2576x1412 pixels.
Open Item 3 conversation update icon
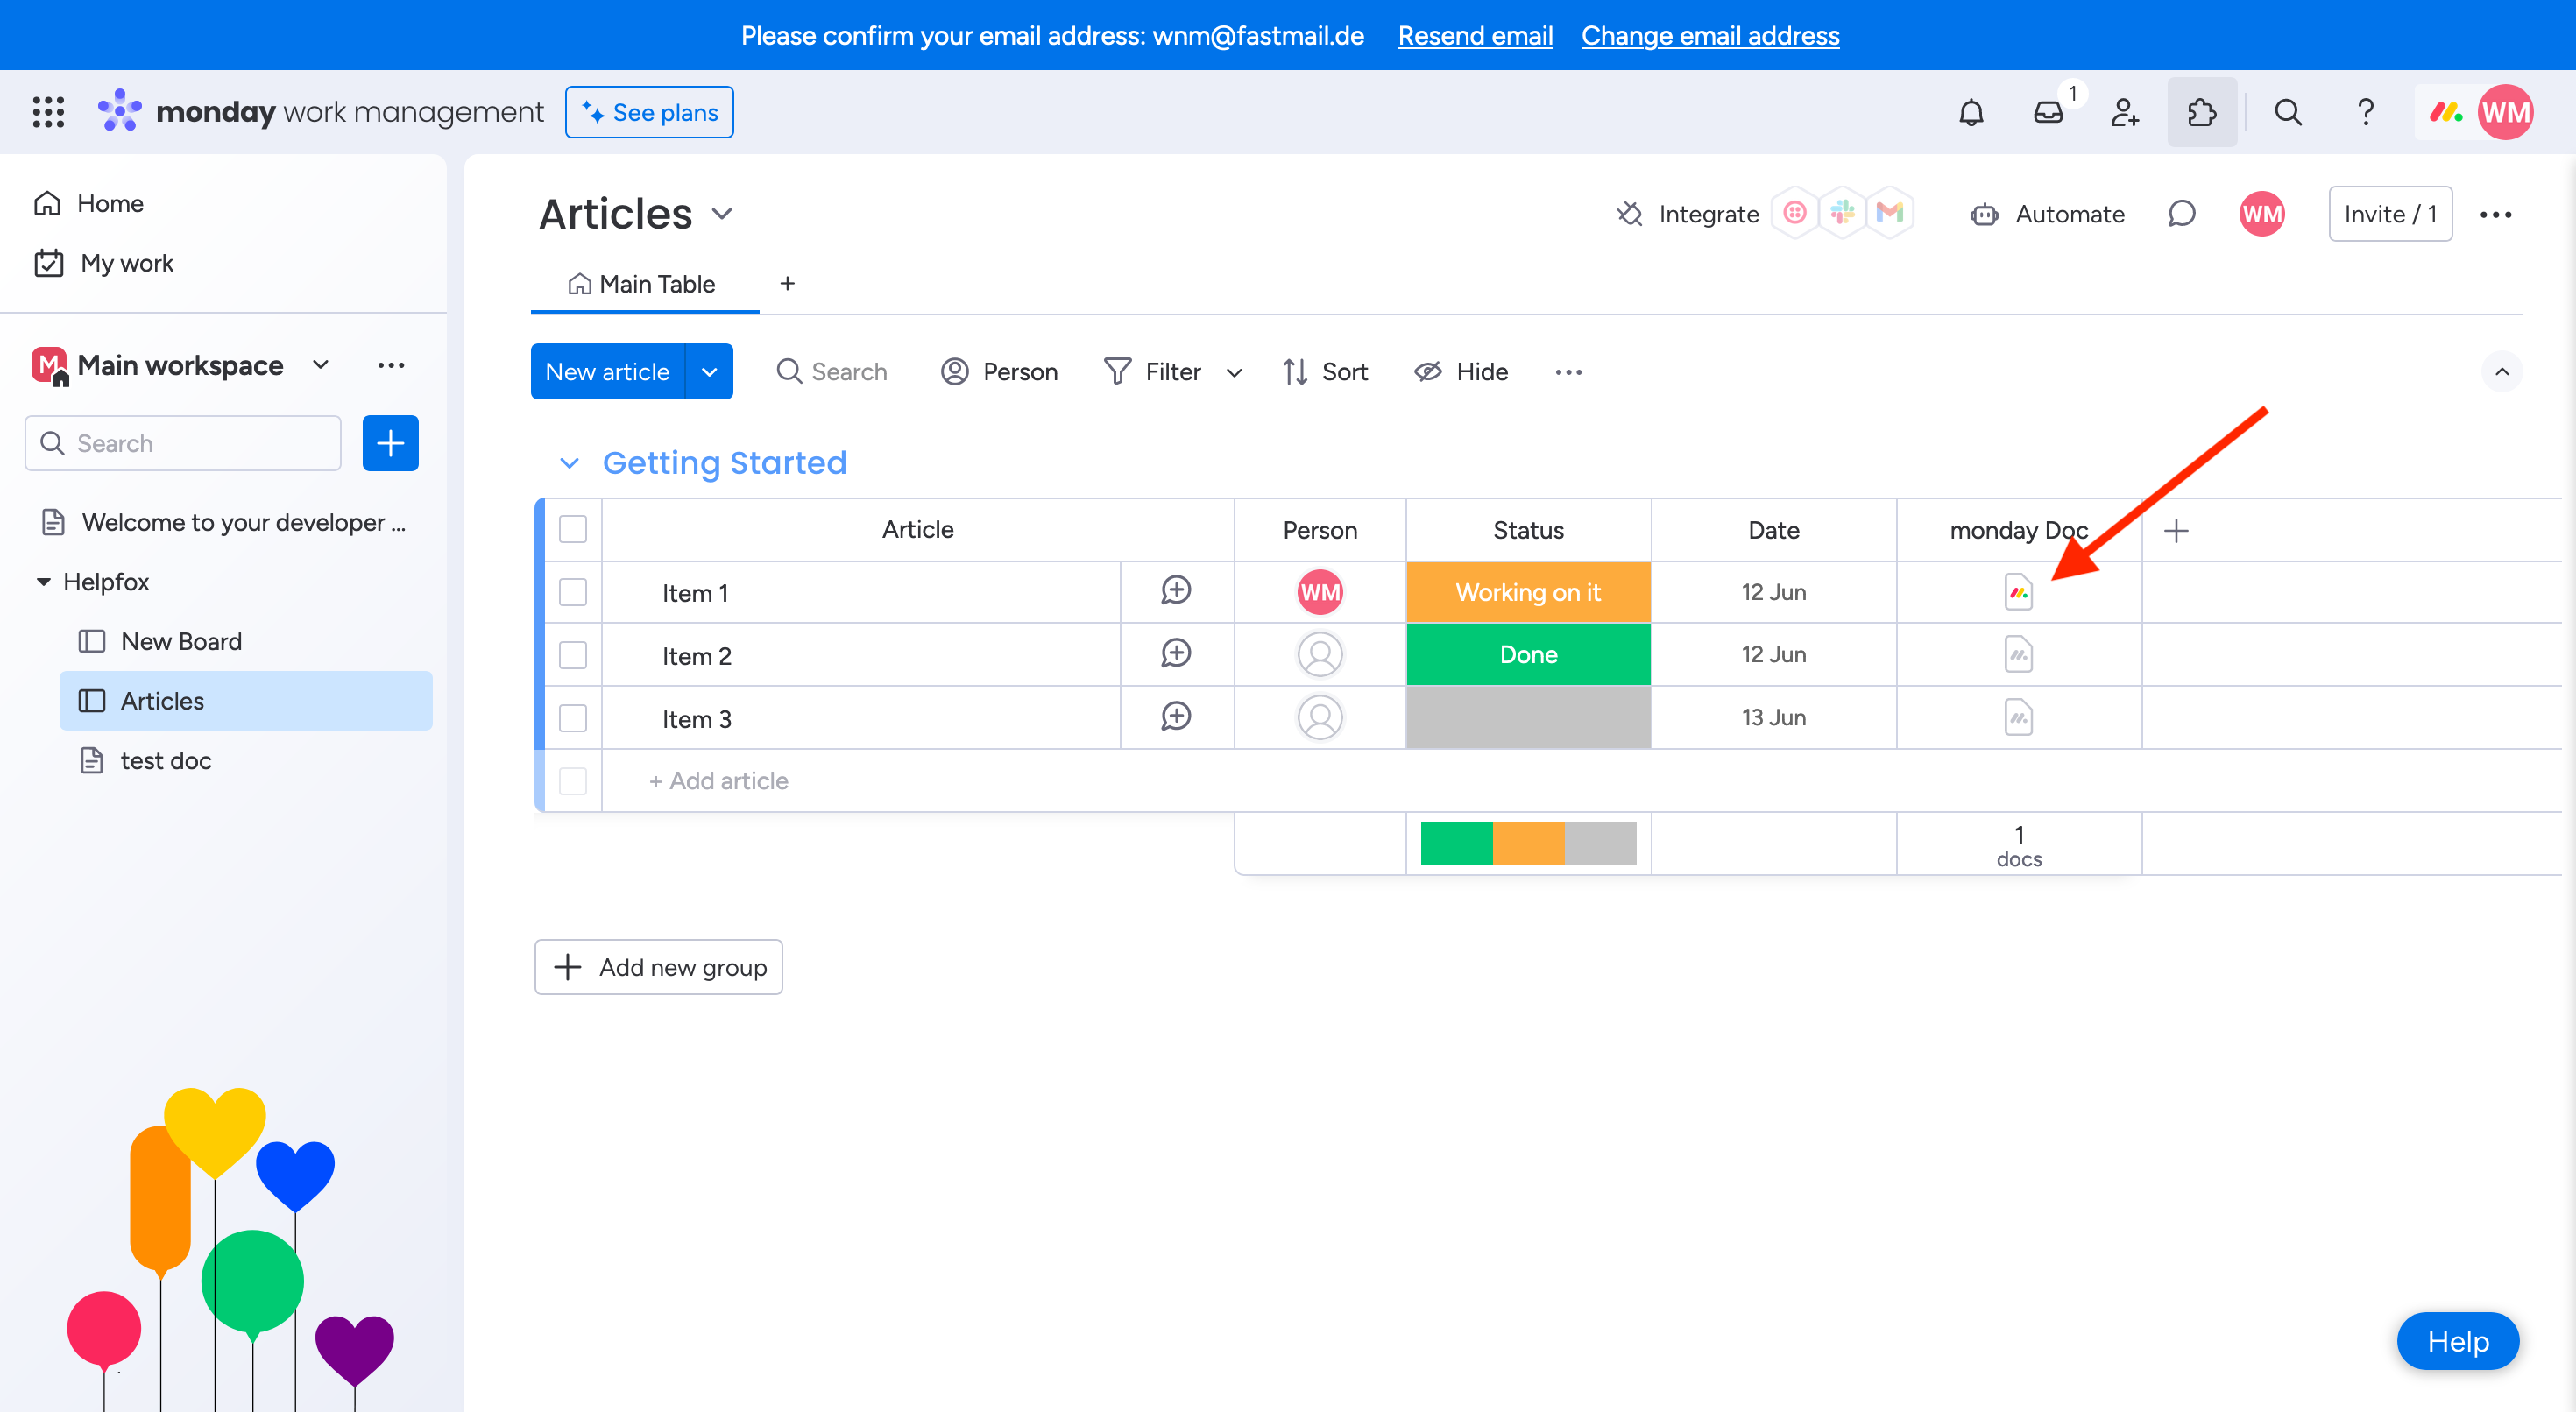point(1176,717)
